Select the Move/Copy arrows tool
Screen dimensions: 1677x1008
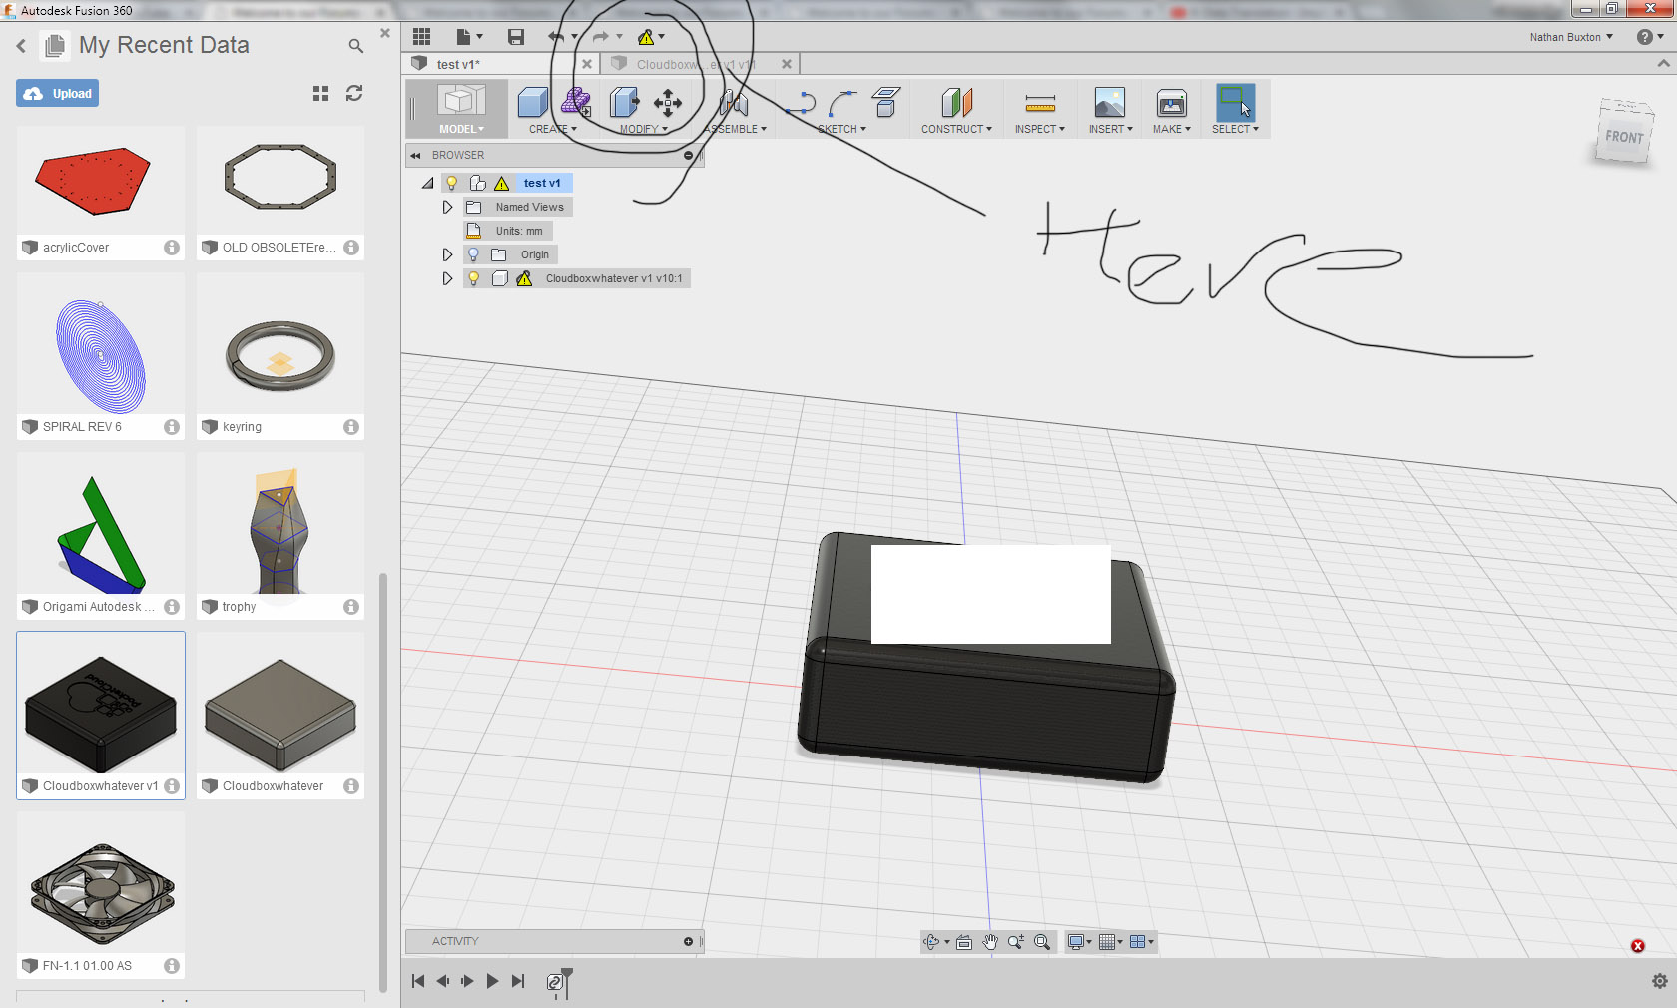tap(667, 103)
